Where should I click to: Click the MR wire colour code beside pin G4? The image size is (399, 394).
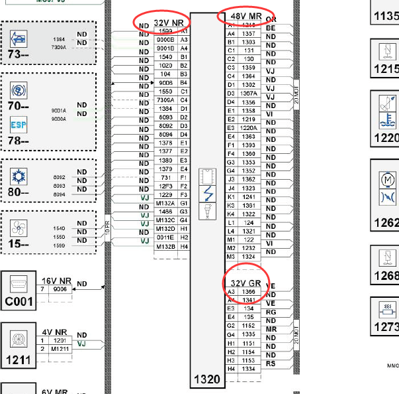point(271,329)
